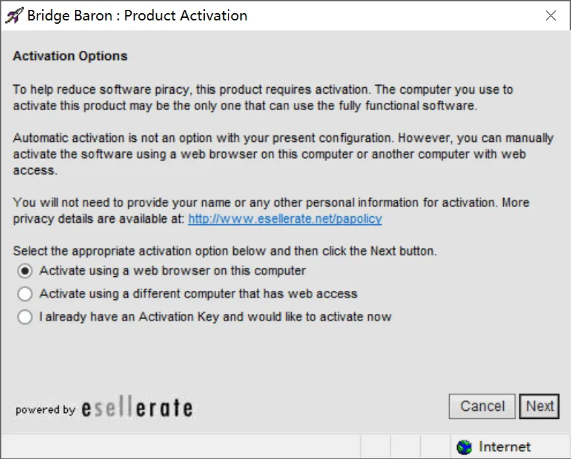The width and height of the screenshot is (571, 459).
Task: Click the Select appropriate activation option instruction
Action: tap(225, 251)
